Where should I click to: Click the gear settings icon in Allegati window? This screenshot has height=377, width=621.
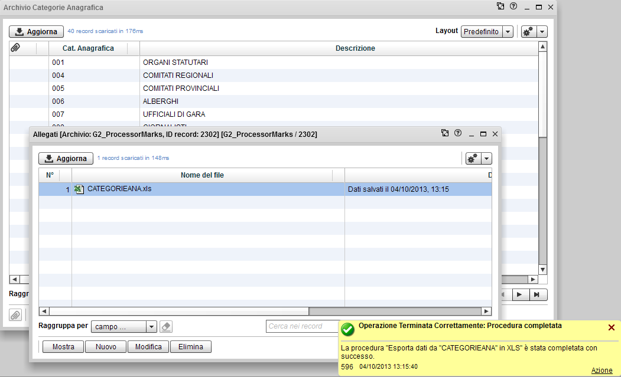point(472,158)
